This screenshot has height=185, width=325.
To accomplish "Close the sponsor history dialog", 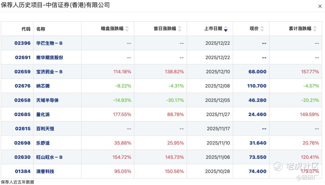I will [x=320, y=6].
